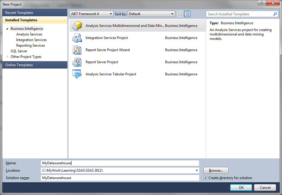
Task: Click the Report Server Project icon
Action: [77, 62]
